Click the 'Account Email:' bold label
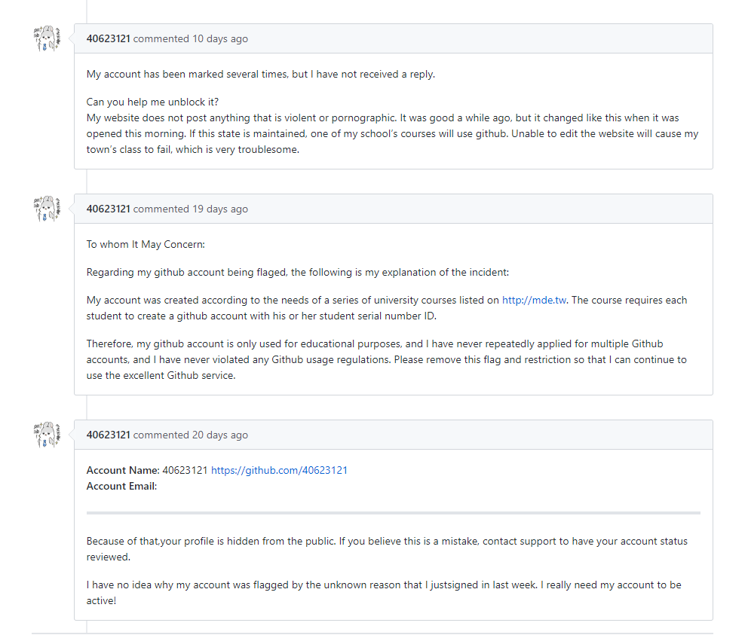748x635 pixels. (x=121, y=486)
